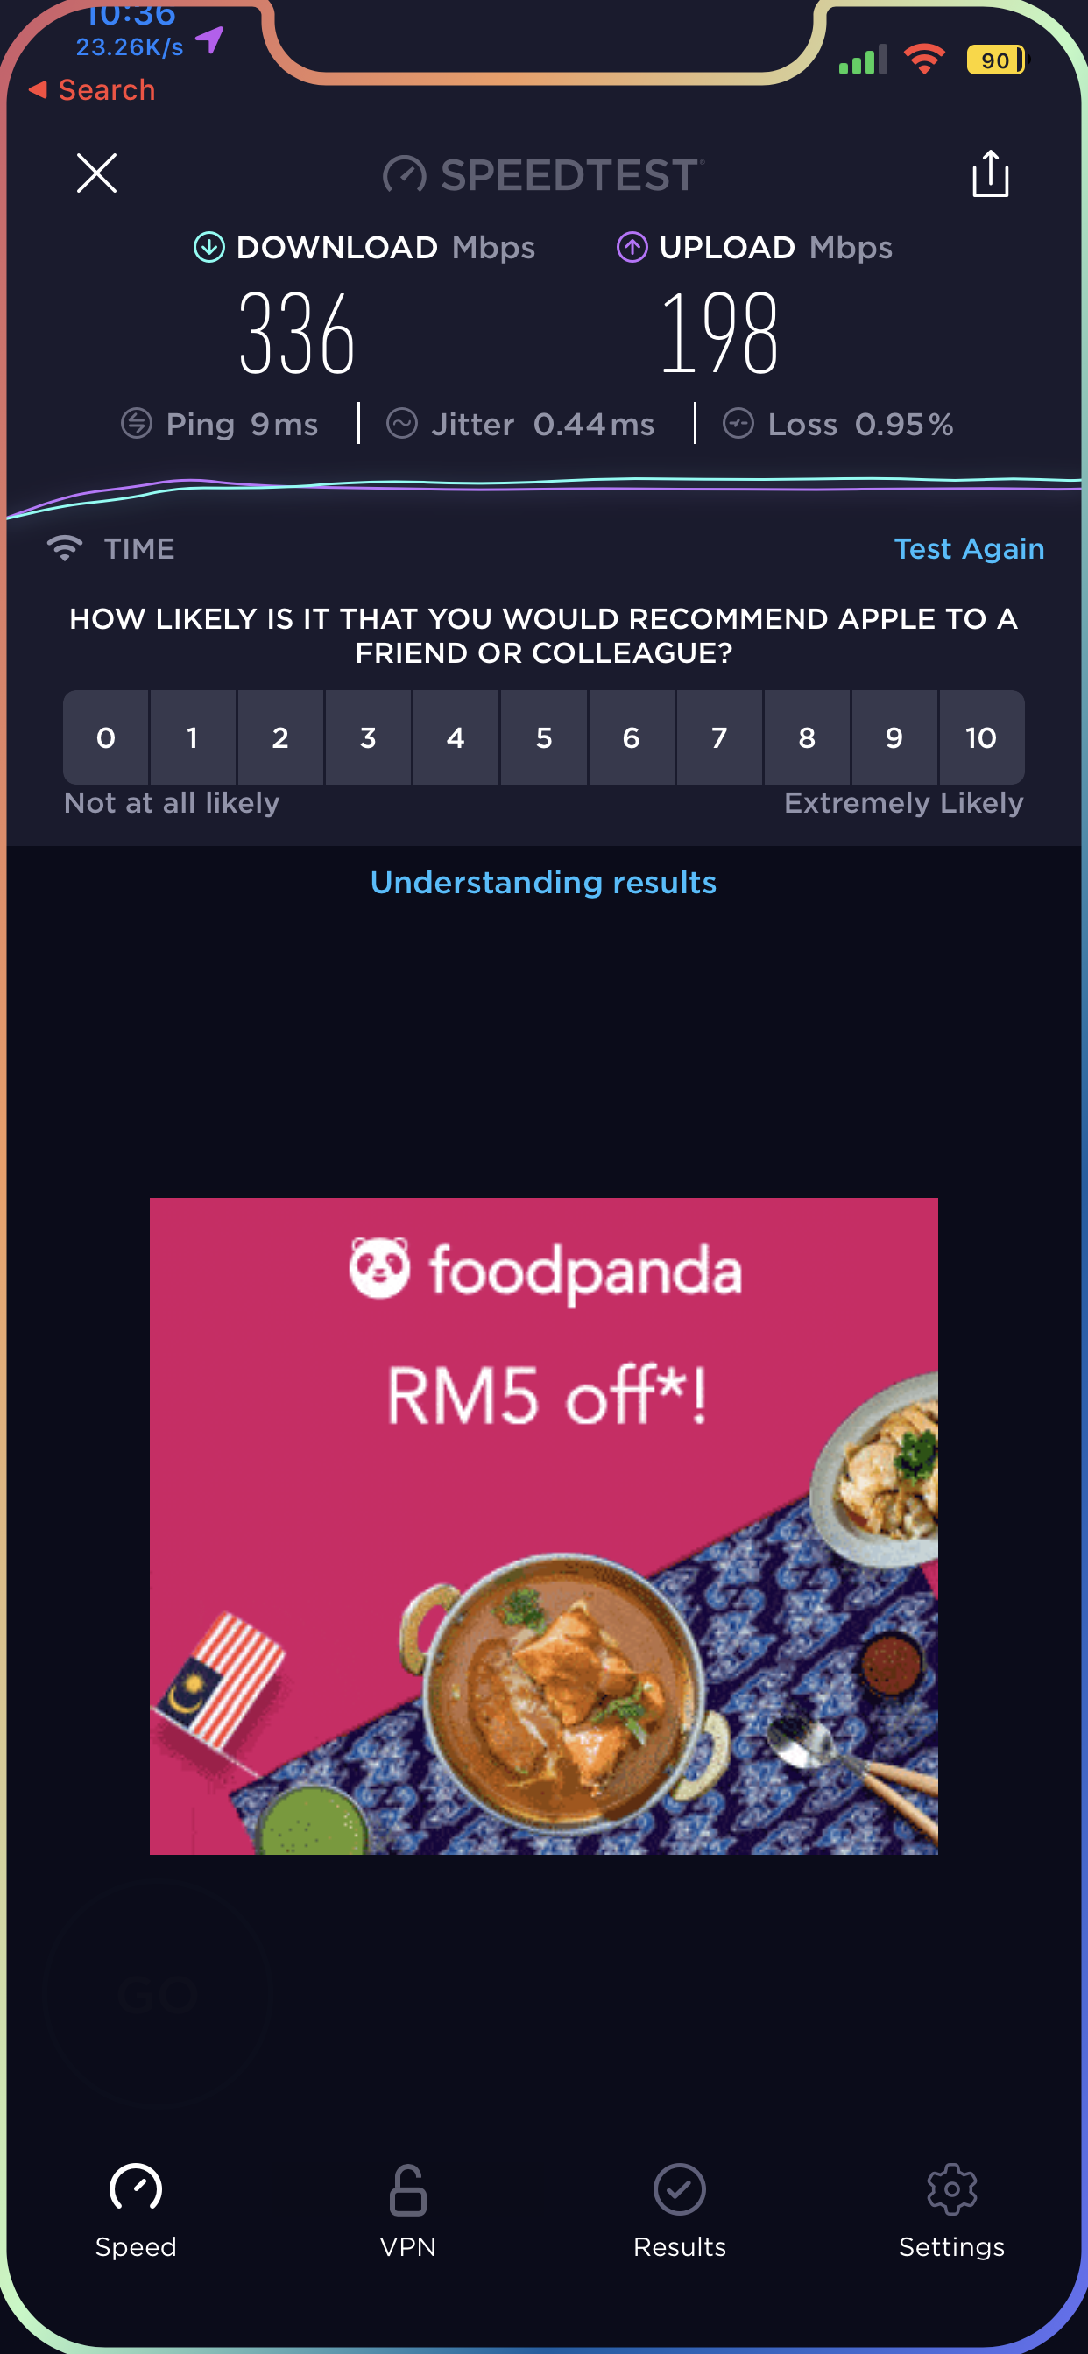Choose 10 Extremely Likely rating

click(x=981, y=737)
